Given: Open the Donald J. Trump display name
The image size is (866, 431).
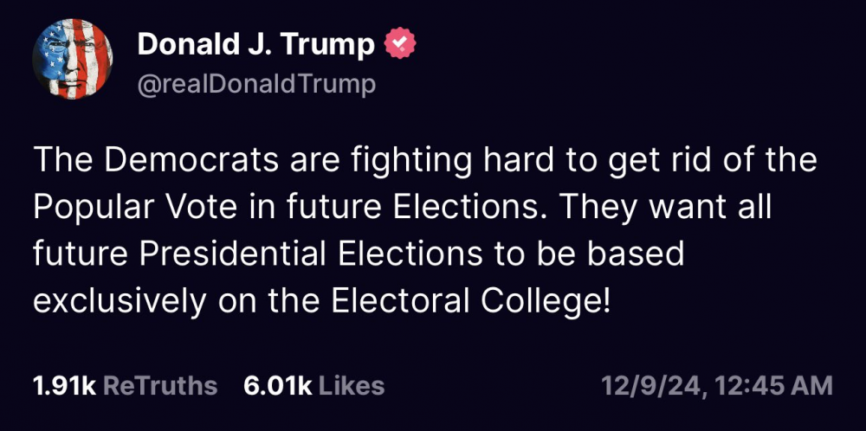Looking at the screenshot, I should point(255,44).
